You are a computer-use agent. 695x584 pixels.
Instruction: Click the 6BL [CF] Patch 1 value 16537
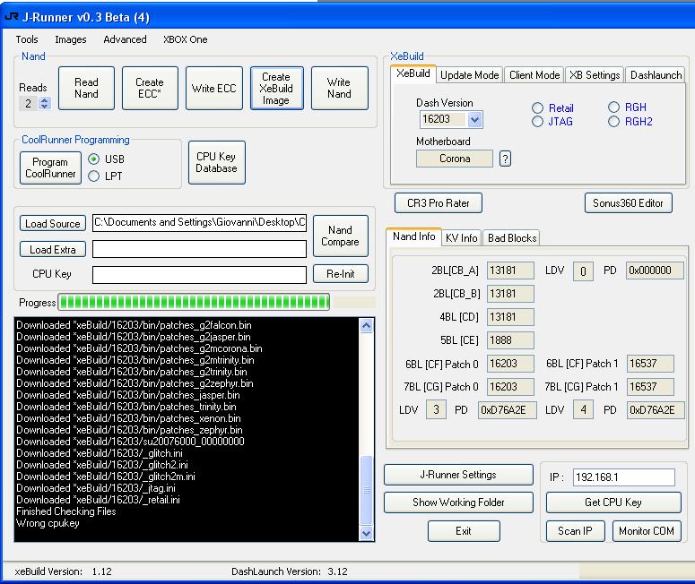pyautogui.click(x=650, y=364)
